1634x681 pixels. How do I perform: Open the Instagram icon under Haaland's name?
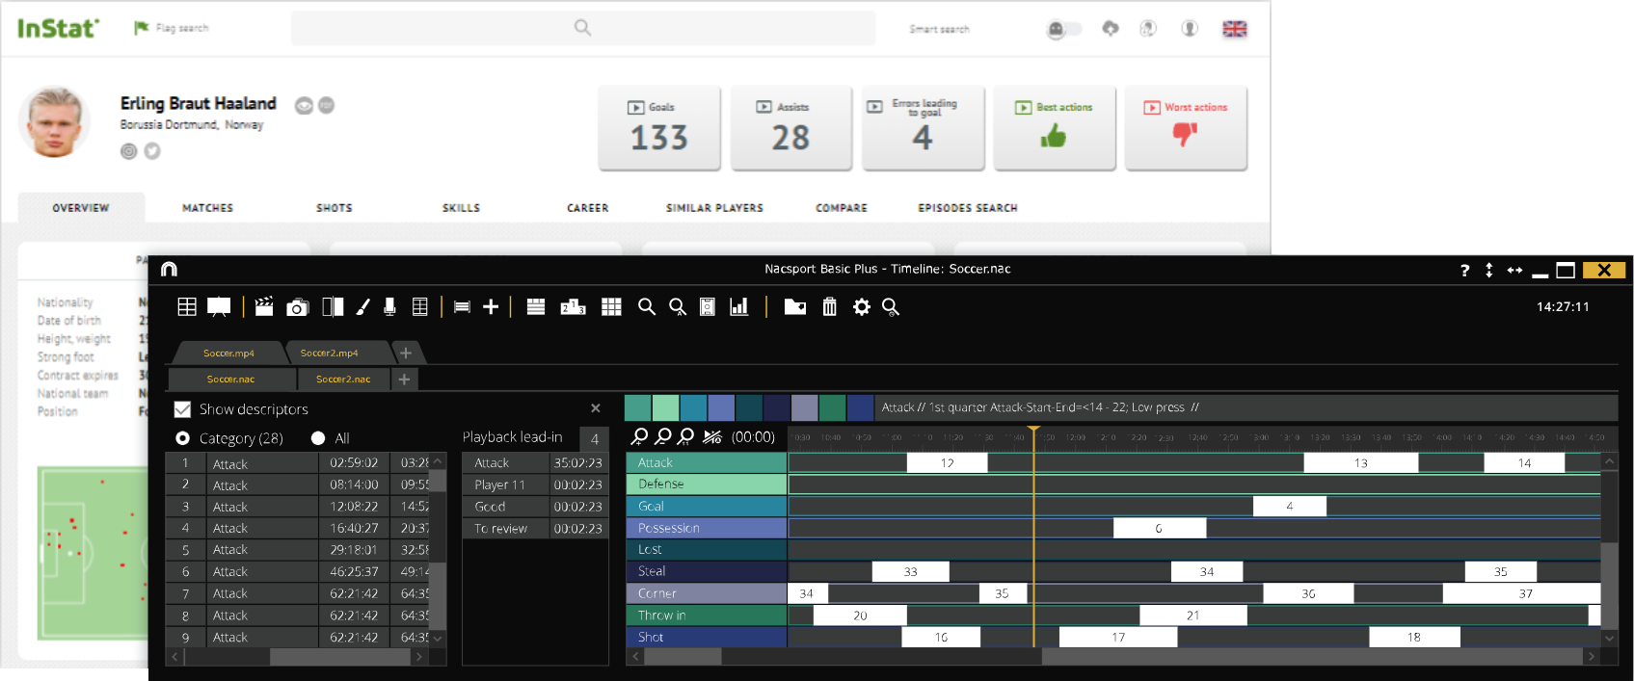(x=128, y=151)
